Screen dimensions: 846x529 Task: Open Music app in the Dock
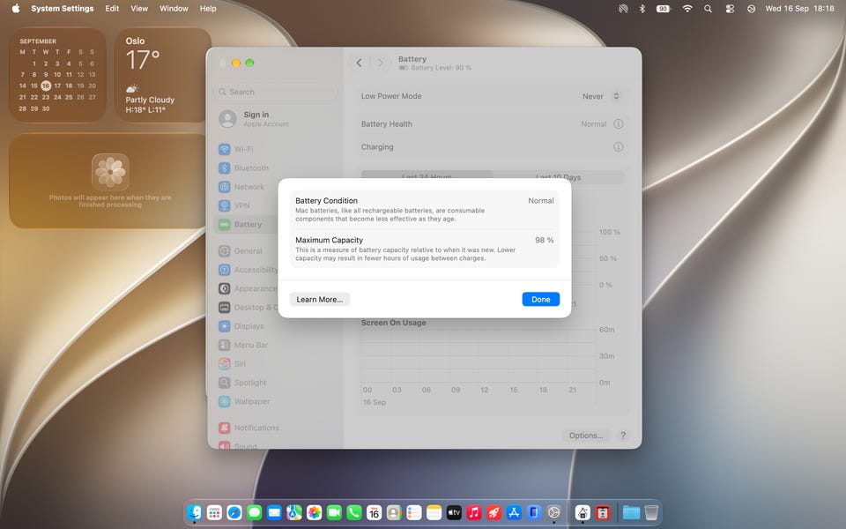pyautogui.click(x=474, y=512)
